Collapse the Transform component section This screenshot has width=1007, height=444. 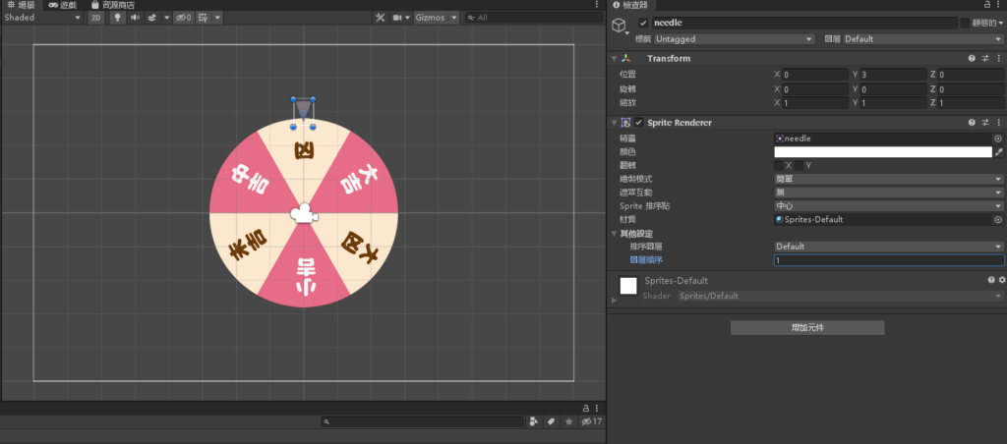(615, 59)
